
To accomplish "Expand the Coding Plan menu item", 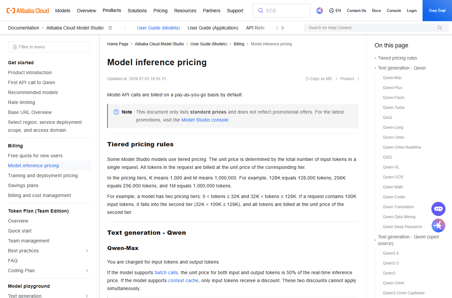I will pos(87,271).
